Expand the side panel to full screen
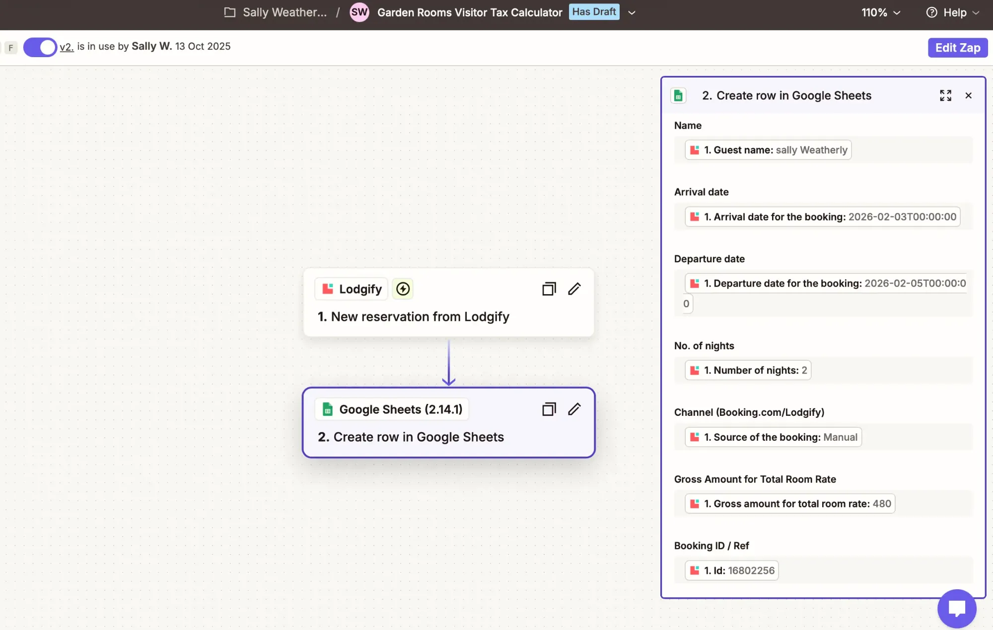Image resolution: width=993 pixels, height=630 pixels. (x=945, y=95)
